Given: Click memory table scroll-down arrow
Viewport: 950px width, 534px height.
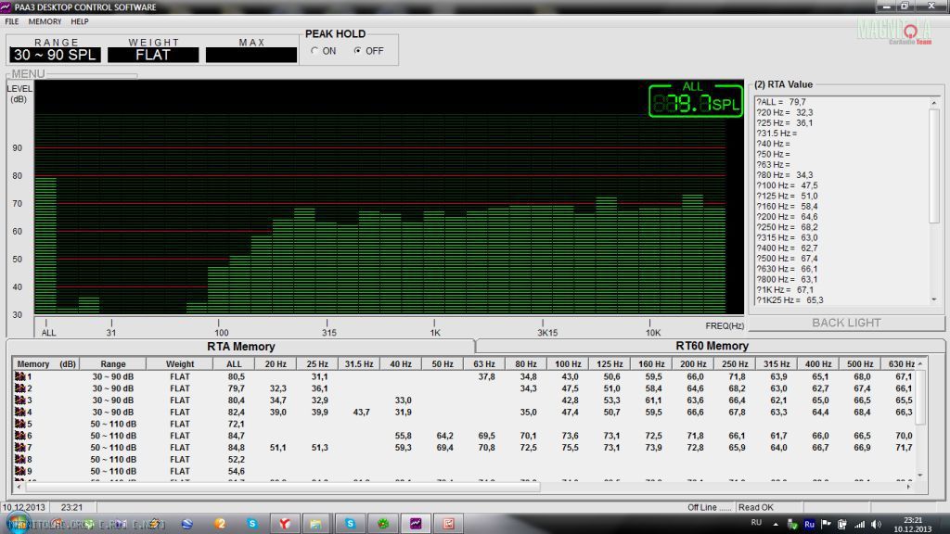Looking at the screenshot, I should click(x=920, y=476).
